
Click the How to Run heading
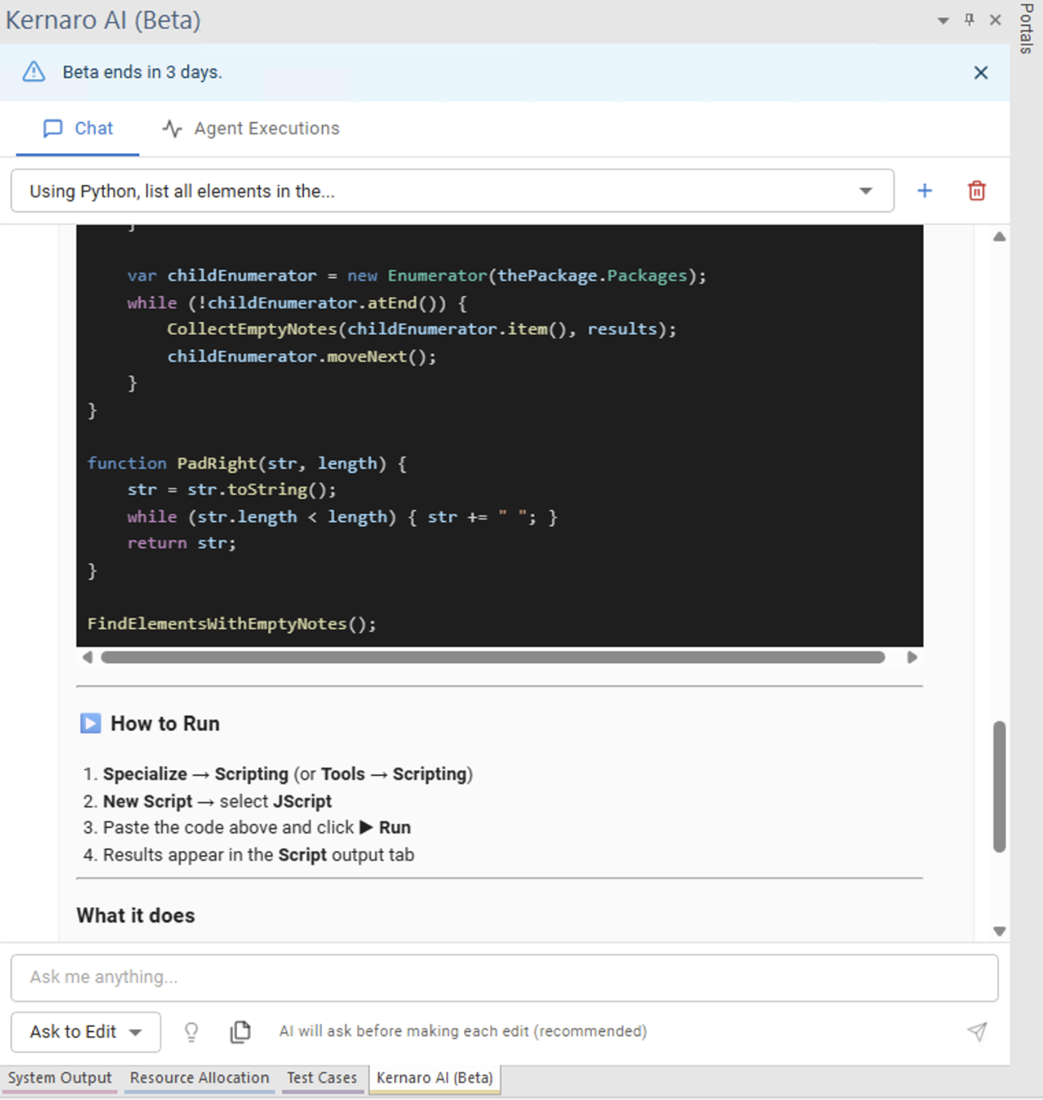pos(165,724)
